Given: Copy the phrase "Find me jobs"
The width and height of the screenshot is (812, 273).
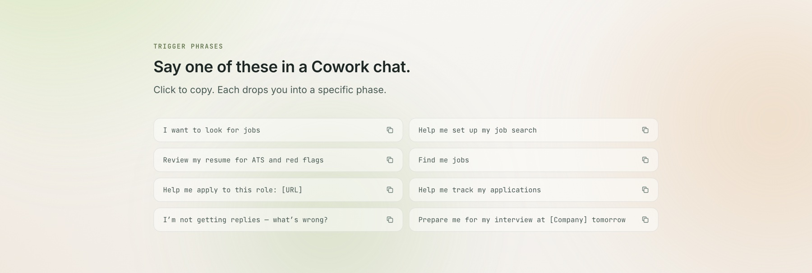Looking at the screenshot, I should click(519, 160).
